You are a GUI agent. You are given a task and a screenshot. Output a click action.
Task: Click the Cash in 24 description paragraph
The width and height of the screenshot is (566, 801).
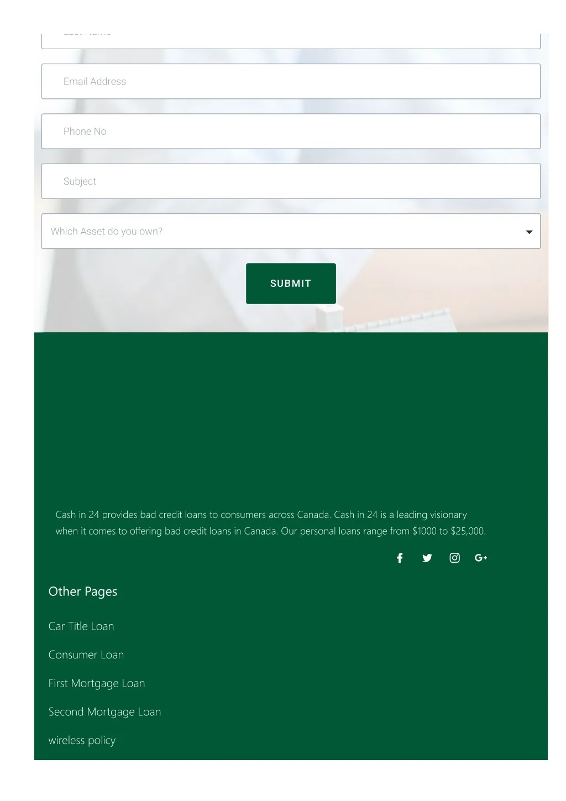[271, 523]
